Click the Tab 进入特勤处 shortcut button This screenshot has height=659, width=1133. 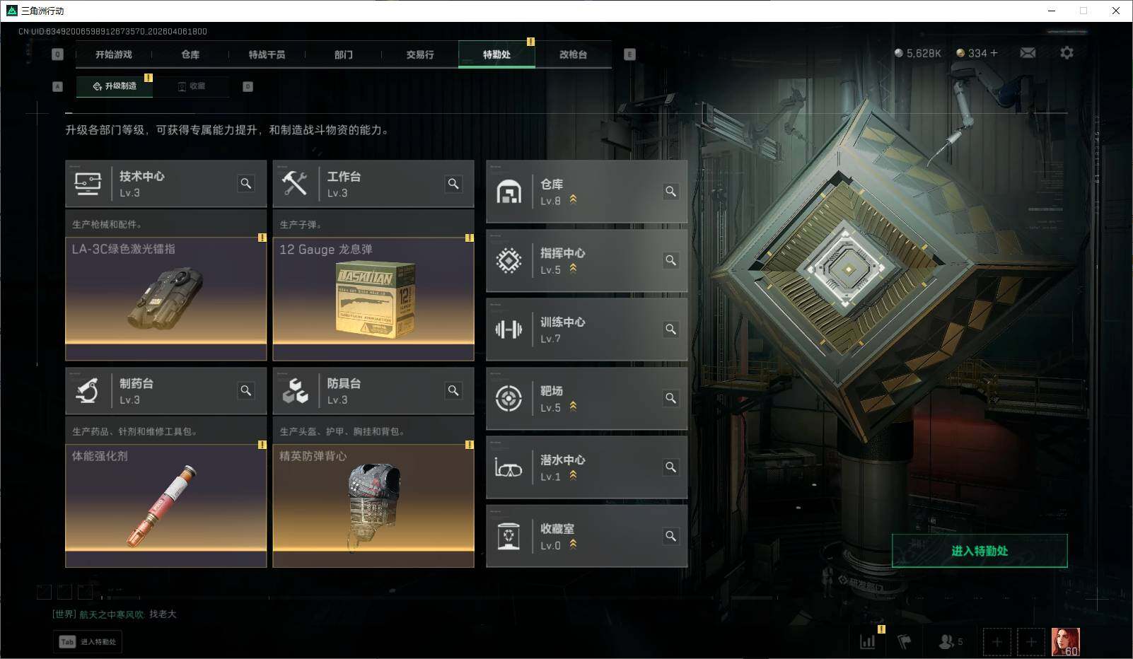[x=88, y=642]
